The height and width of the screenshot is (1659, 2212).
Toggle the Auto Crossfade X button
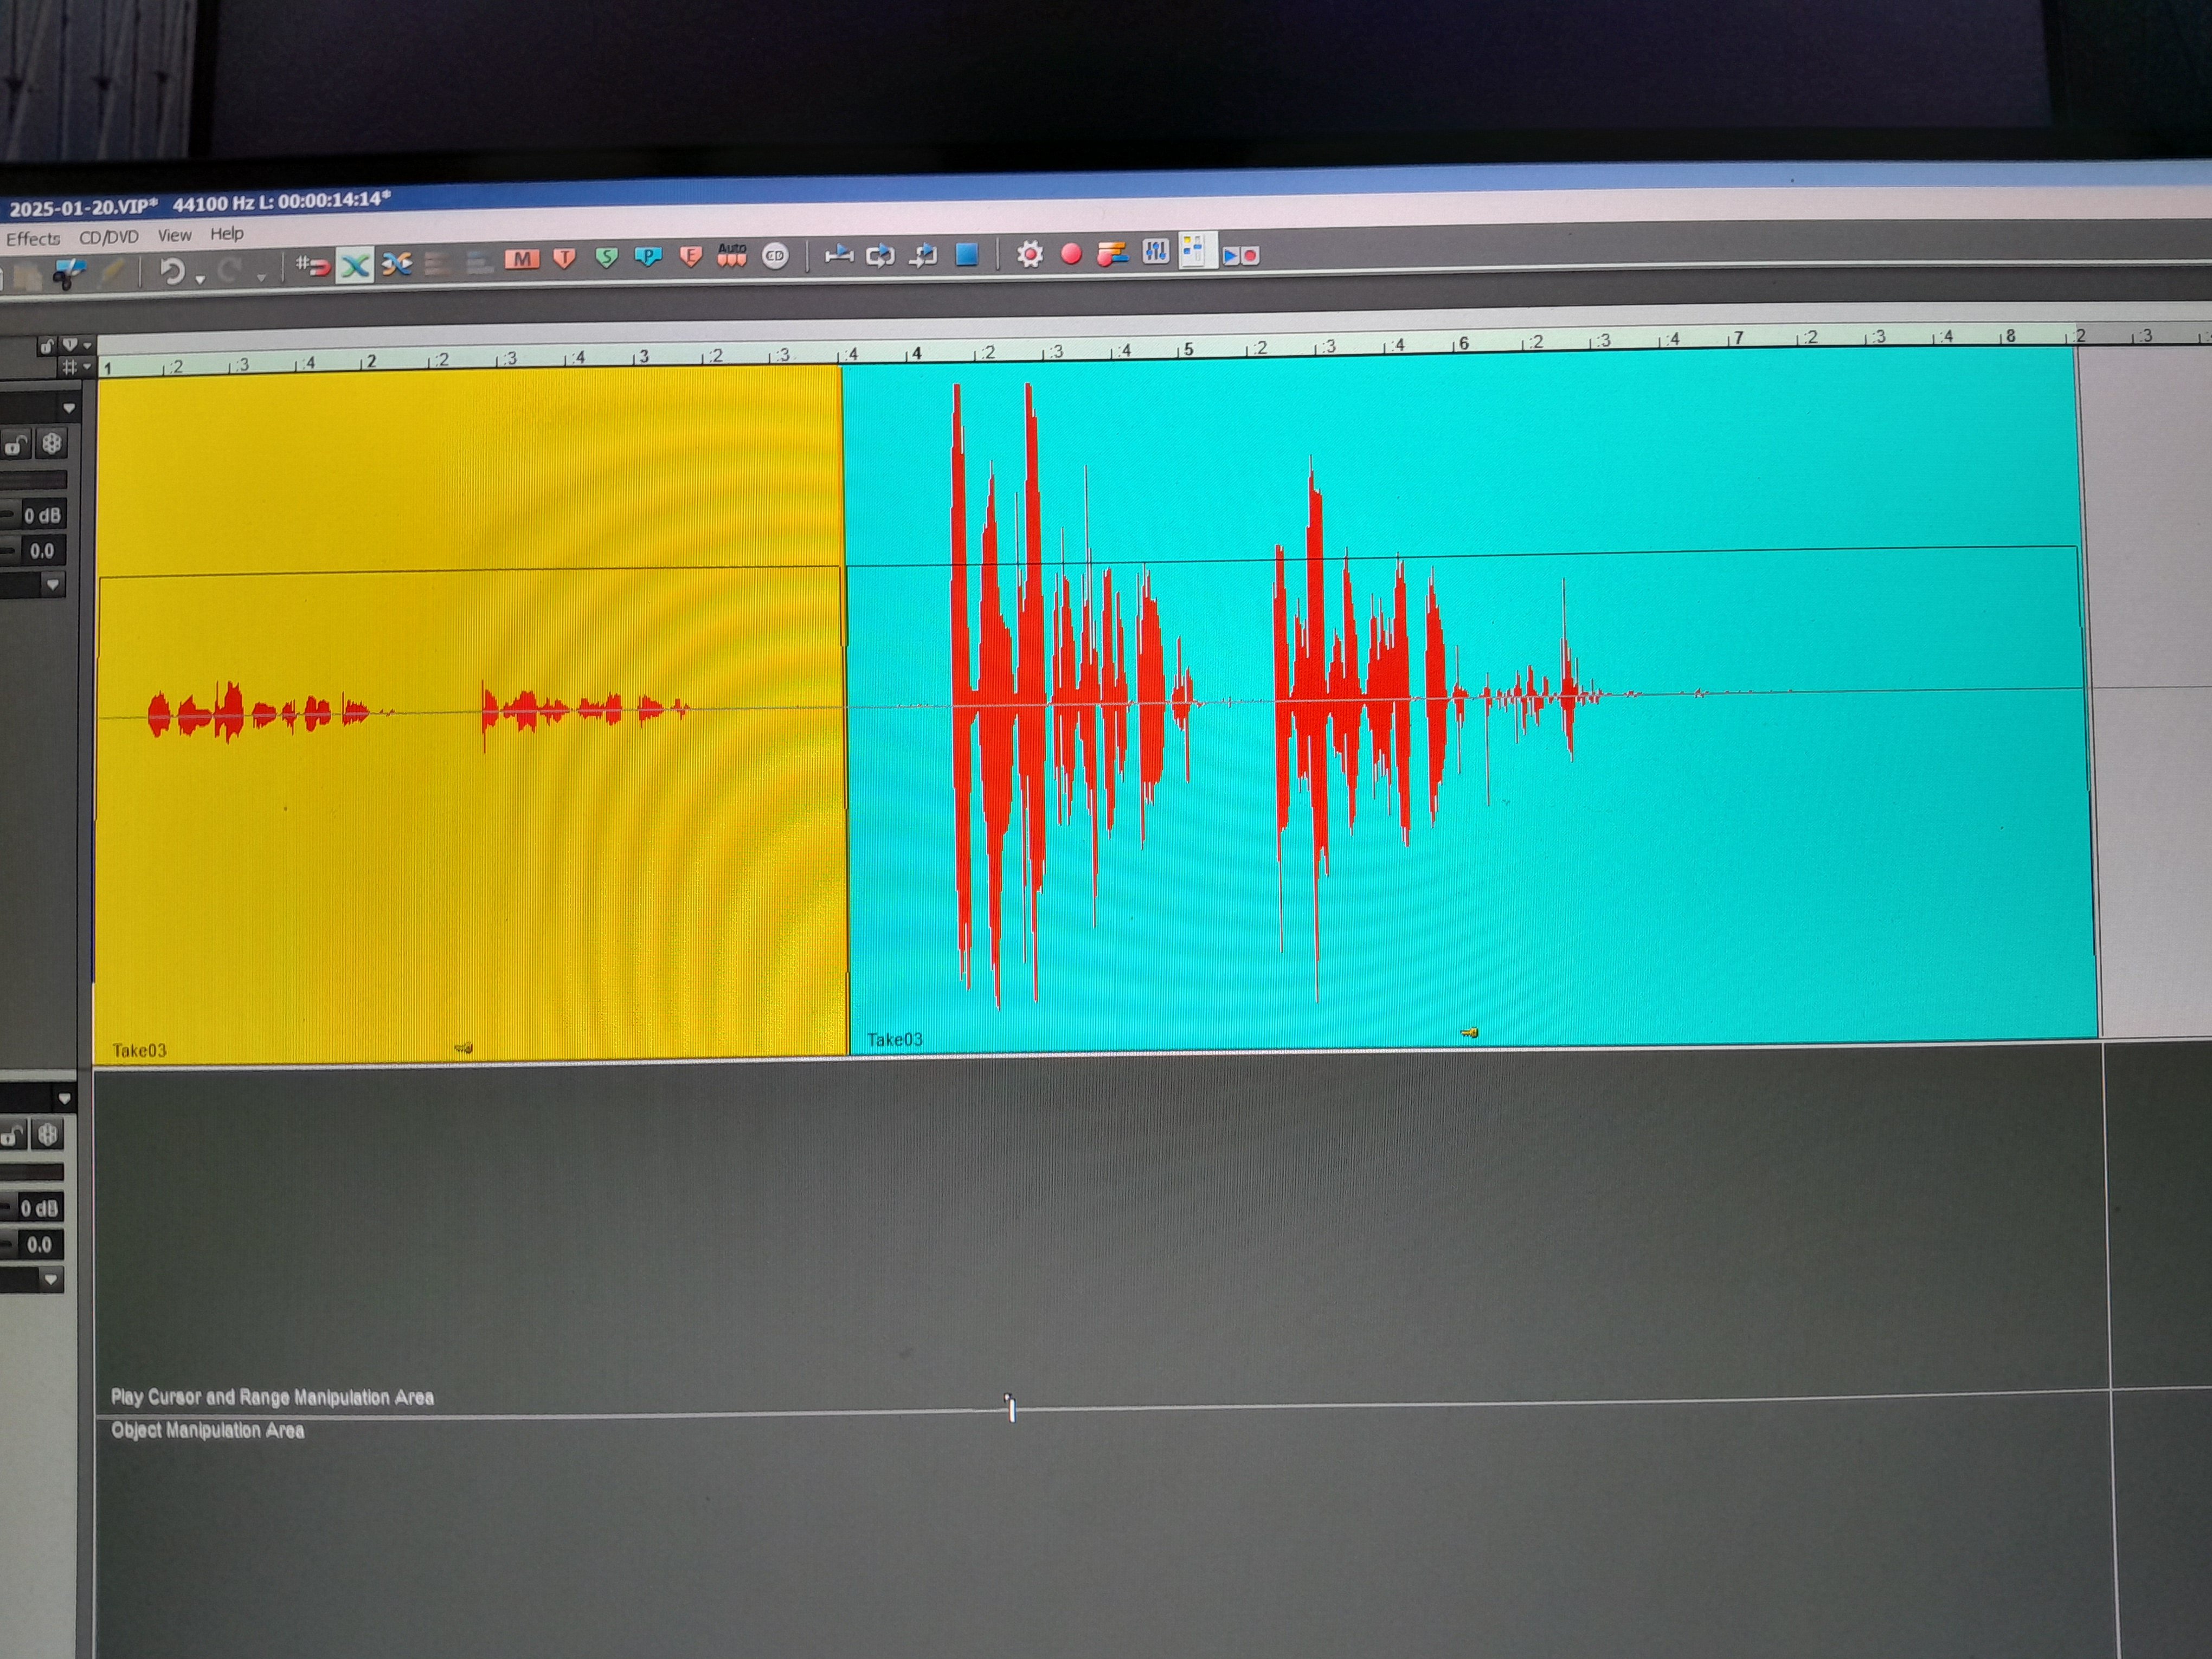[x=354, y=265]
